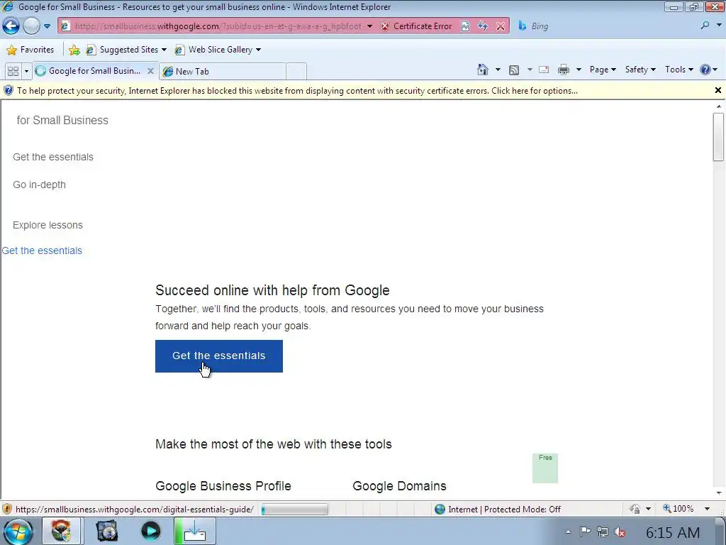Close the yellow information bar

coord(718,90)
